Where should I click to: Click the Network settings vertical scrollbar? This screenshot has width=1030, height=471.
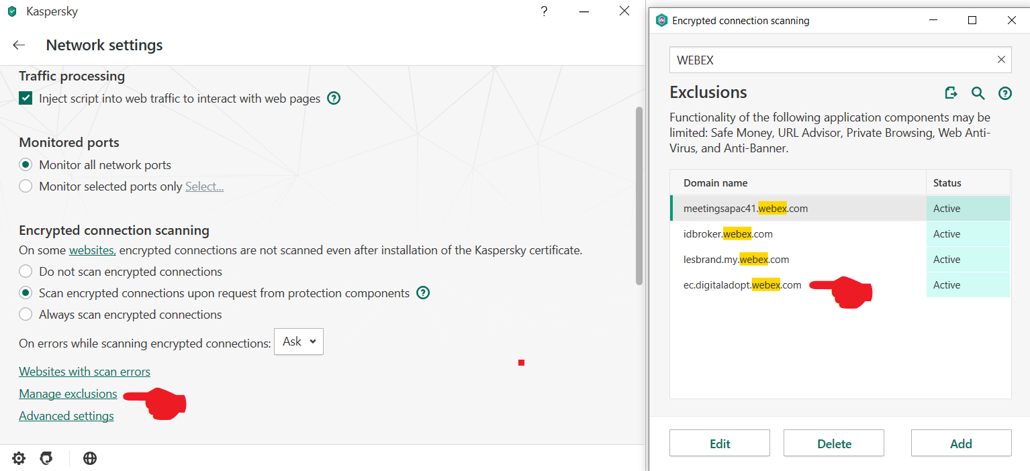(x=639, y=195)
